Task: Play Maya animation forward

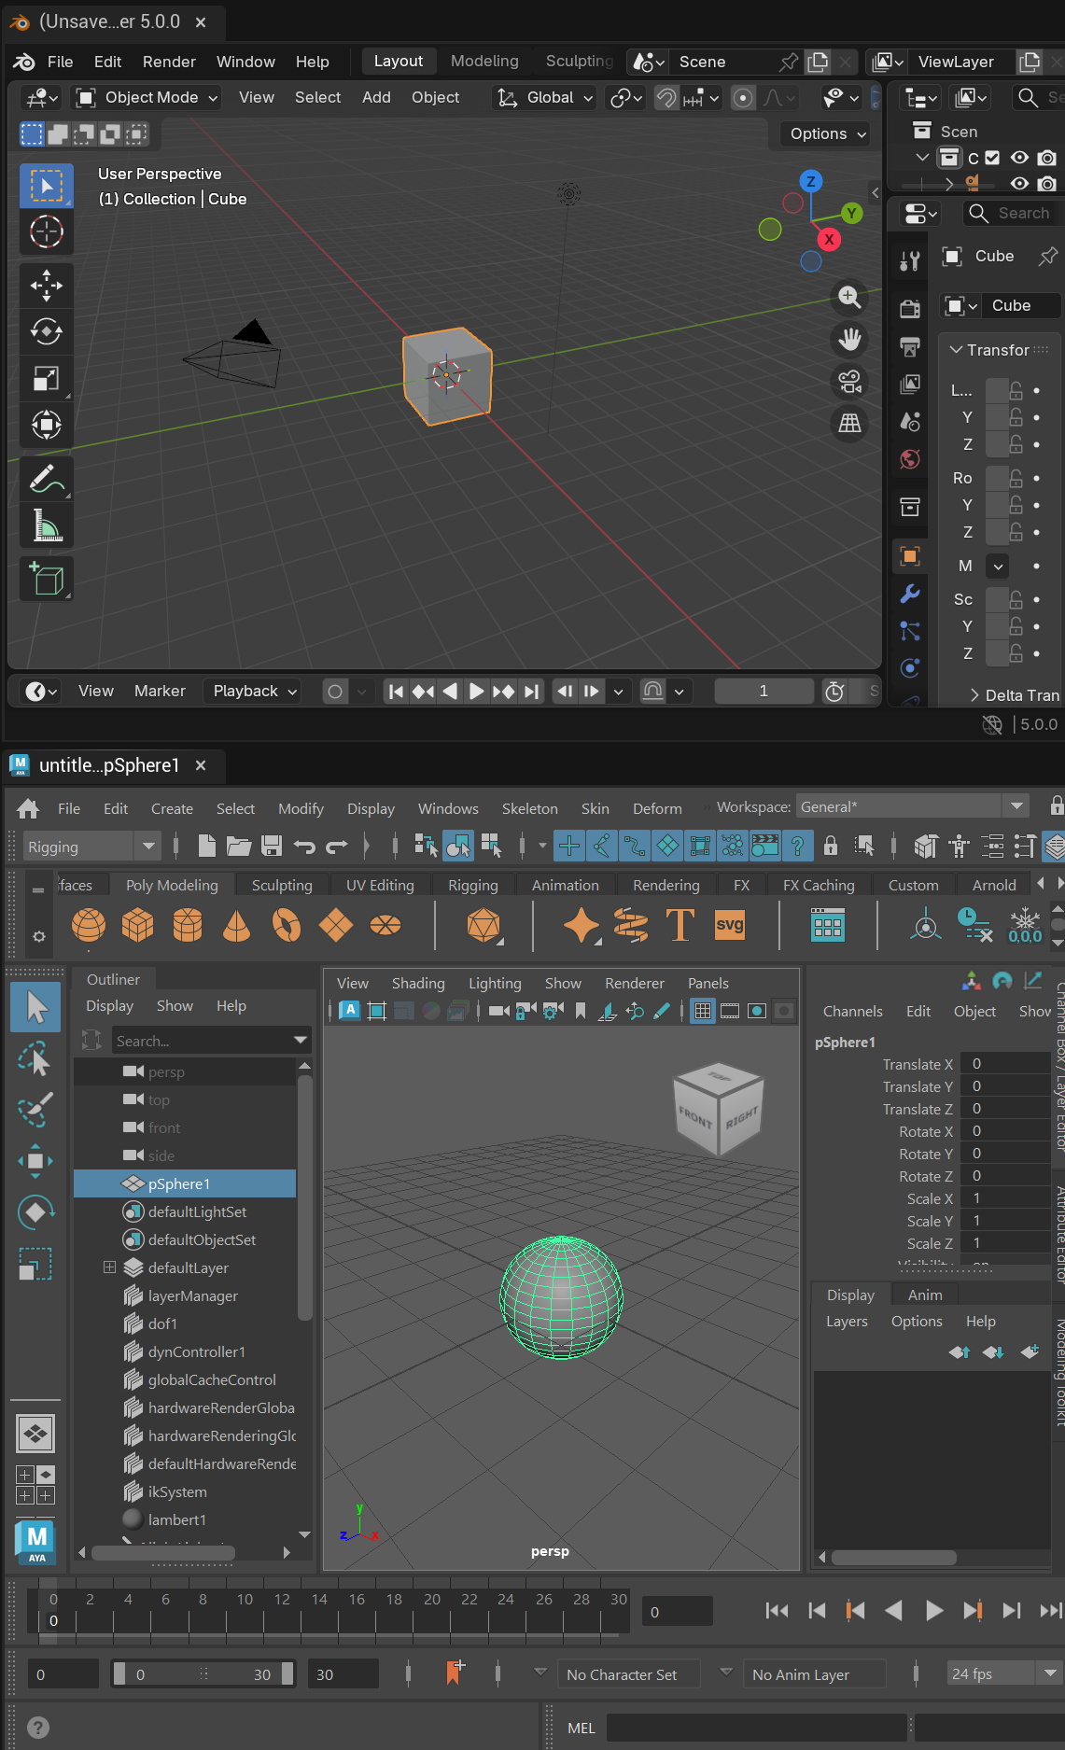Action: click(x=933, y=1610)
